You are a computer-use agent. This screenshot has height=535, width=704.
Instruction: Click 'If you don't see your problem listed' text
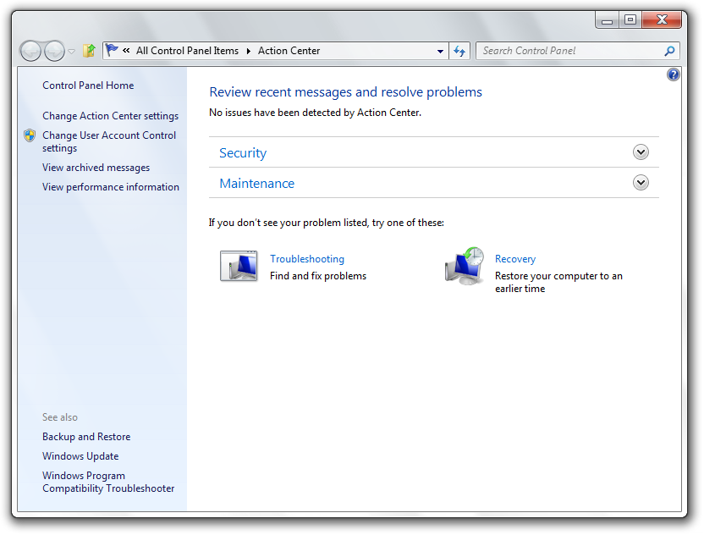327,223
